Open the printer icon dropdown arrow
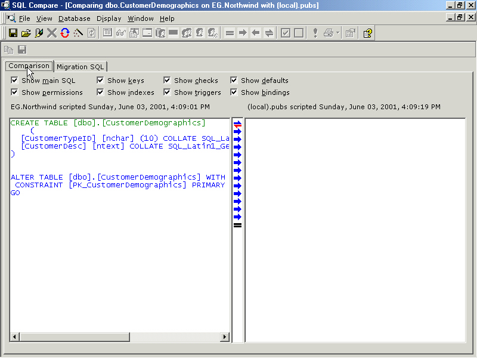 [x=337, y=33]
